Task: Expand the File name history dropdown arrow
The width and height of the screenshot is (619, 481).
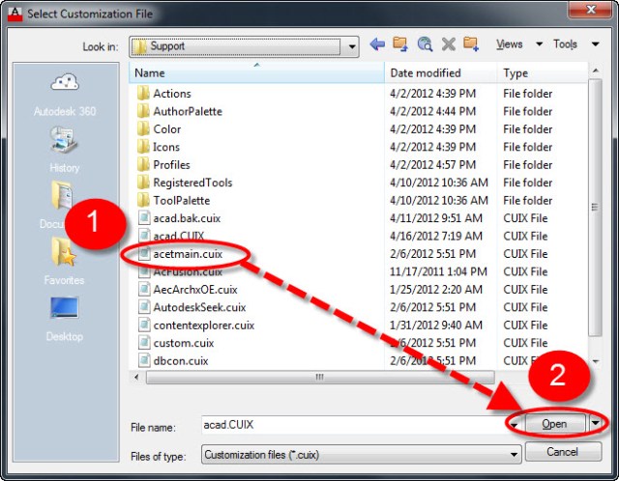Action: (x=514, y=424)
